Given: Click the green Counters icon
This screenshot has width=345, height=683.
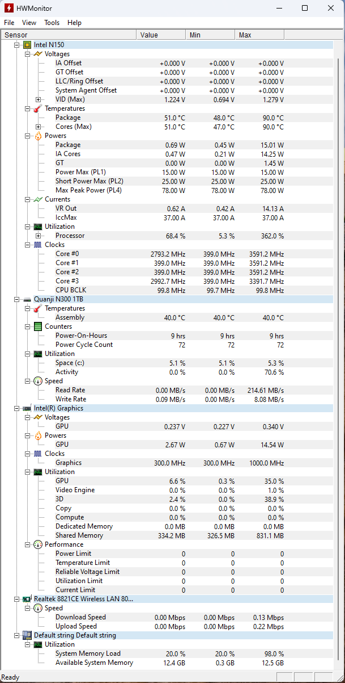Looking at the screenshot, I should pyautogui.click(x=38, y=326).
